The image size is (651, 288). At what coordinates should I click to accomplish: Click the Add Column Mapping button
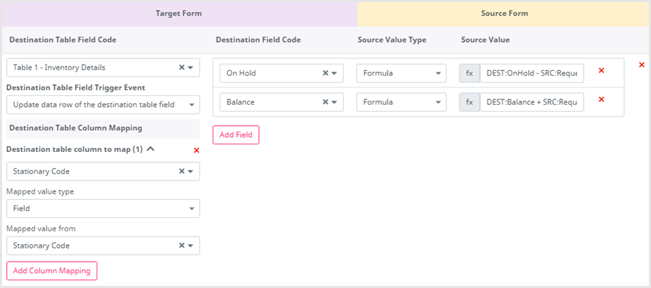[51, 271]
